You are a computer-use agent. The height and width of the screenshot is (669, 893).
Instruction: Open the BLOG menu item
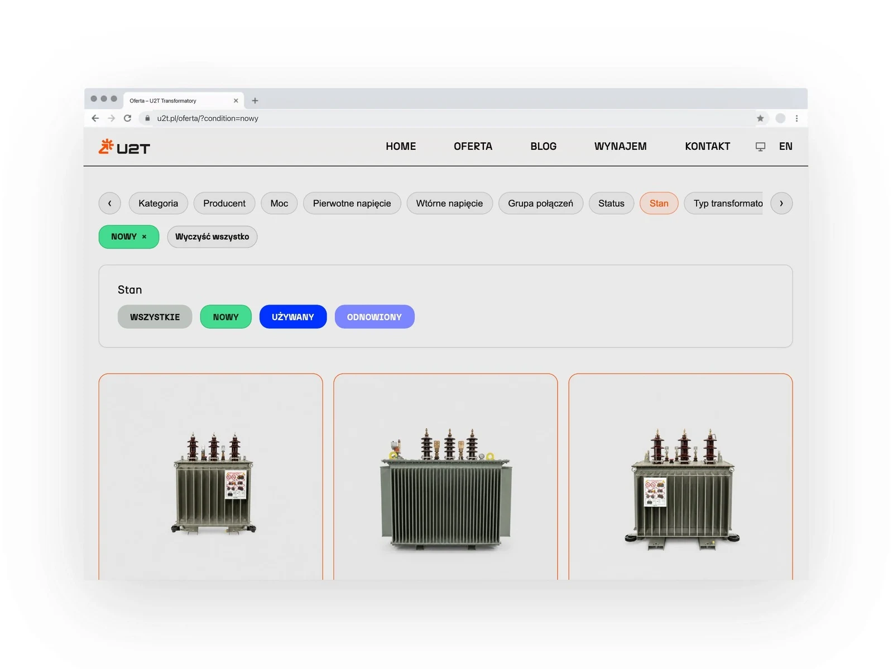[544, 147]
